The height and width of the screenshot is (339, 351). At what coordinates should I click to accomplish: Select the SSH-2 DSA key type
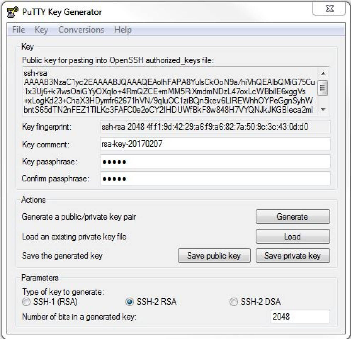233,302
